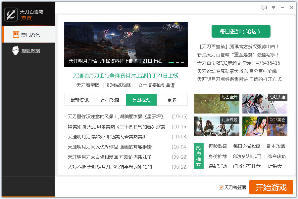Switch to the 最新资讯 tab
This screenshot has height=199, width=298.
[79, 100]
